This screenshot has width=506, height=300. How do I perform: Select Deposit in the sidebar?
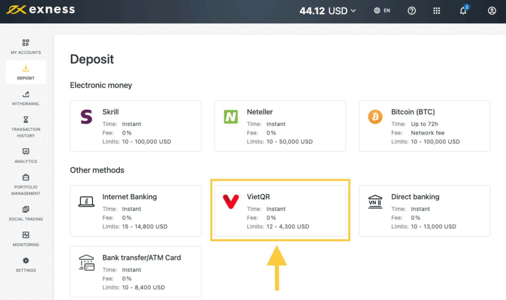tap(26, 72)
